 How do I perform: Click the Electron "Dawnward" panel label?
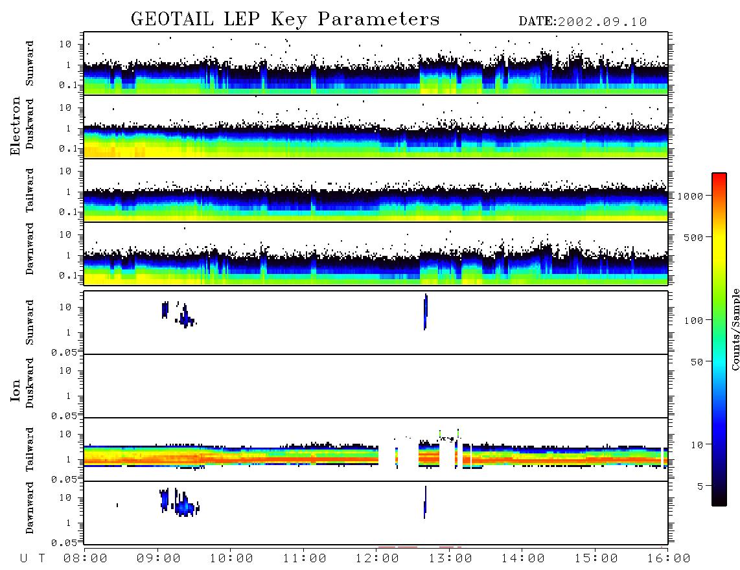pos(30,249)
